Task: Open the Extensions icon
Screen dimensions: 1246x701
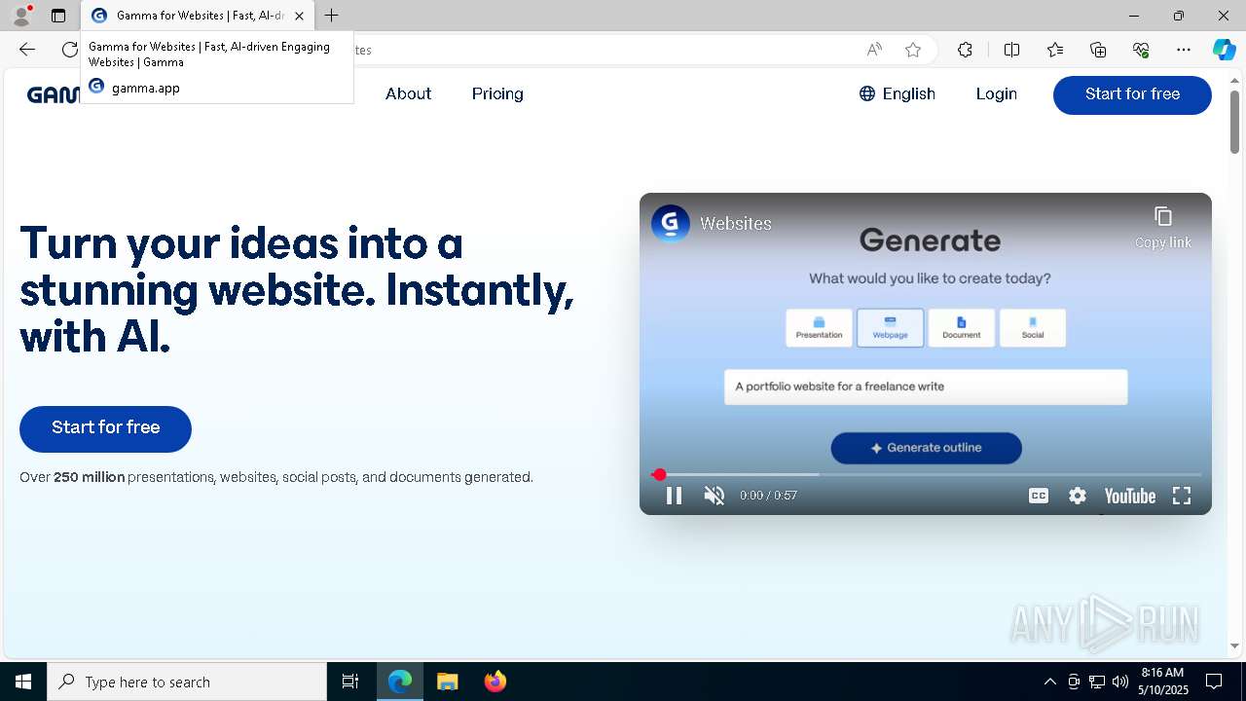Action: click(965, 50)
